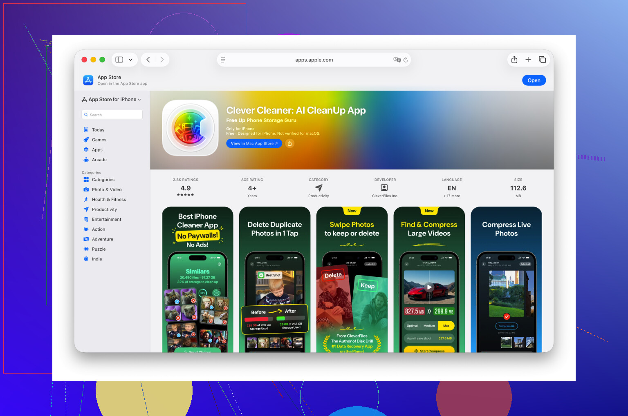
Task: Click the Adventure map icon
Action: pos(86,239)
